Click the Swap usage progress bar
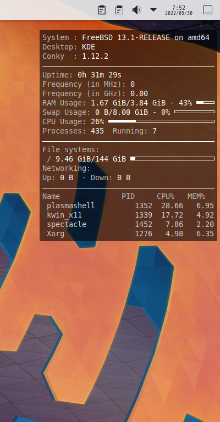Viewport: 220px width, 422px height. pos(194,112)
